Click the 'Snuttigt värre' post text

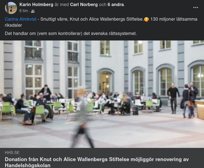[54, 19]
